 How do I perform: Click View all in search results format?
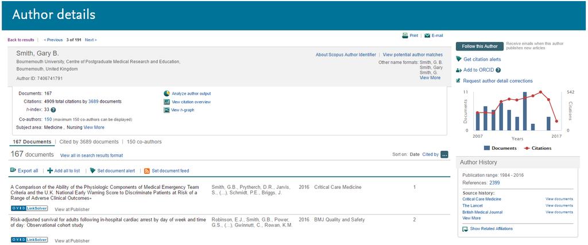pyautogui.click(x=91, y=155)
